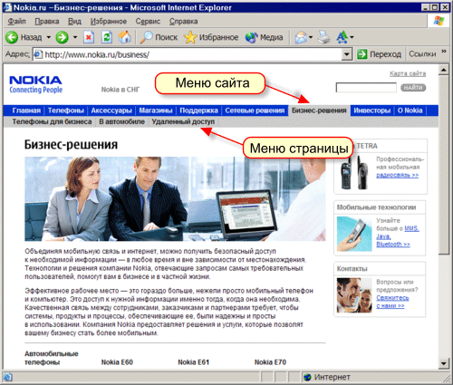Image resolution: width=453 pixels, height=385 pixels.
Task: Expand the Back button history dropdown arrow
Action: [48, 37]
